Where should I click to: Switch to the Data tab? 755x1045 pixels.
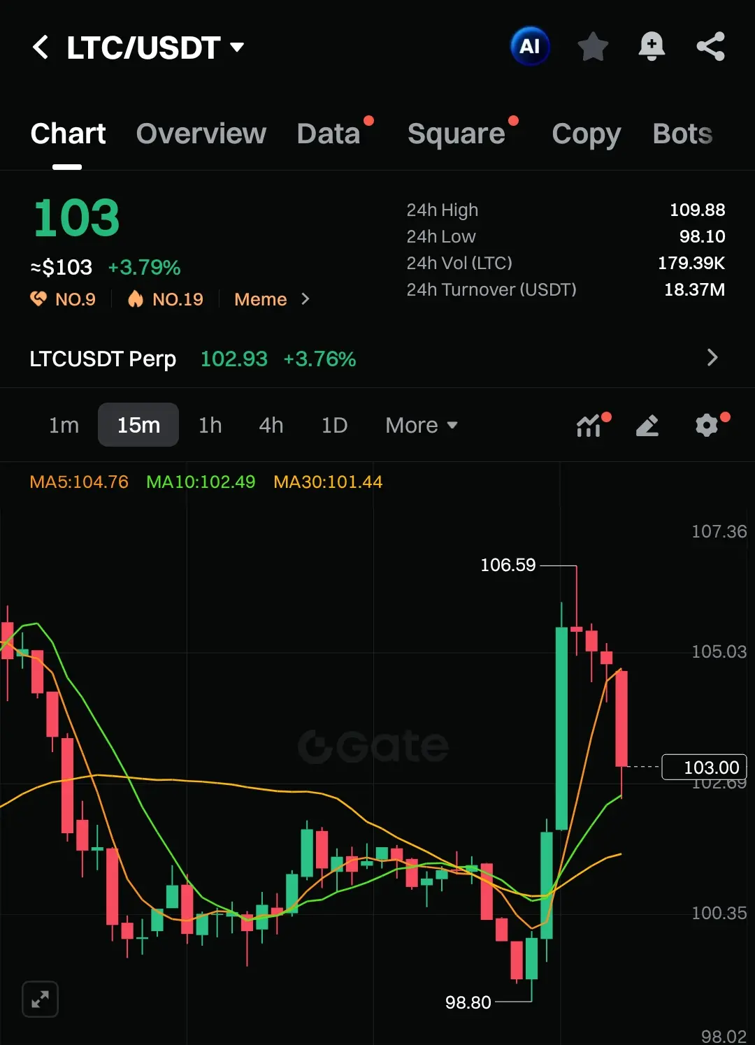(x=329, y=134)
